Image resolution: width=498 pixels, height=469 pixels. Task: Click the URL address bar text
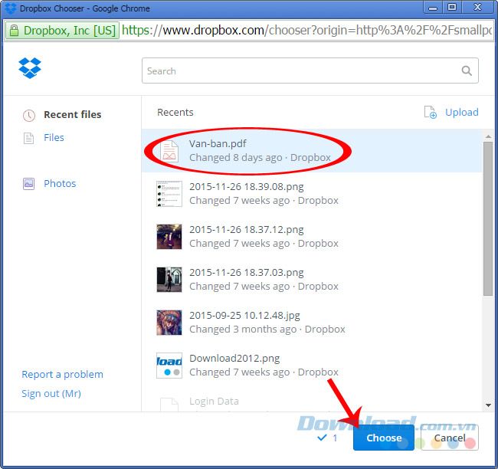306,31
